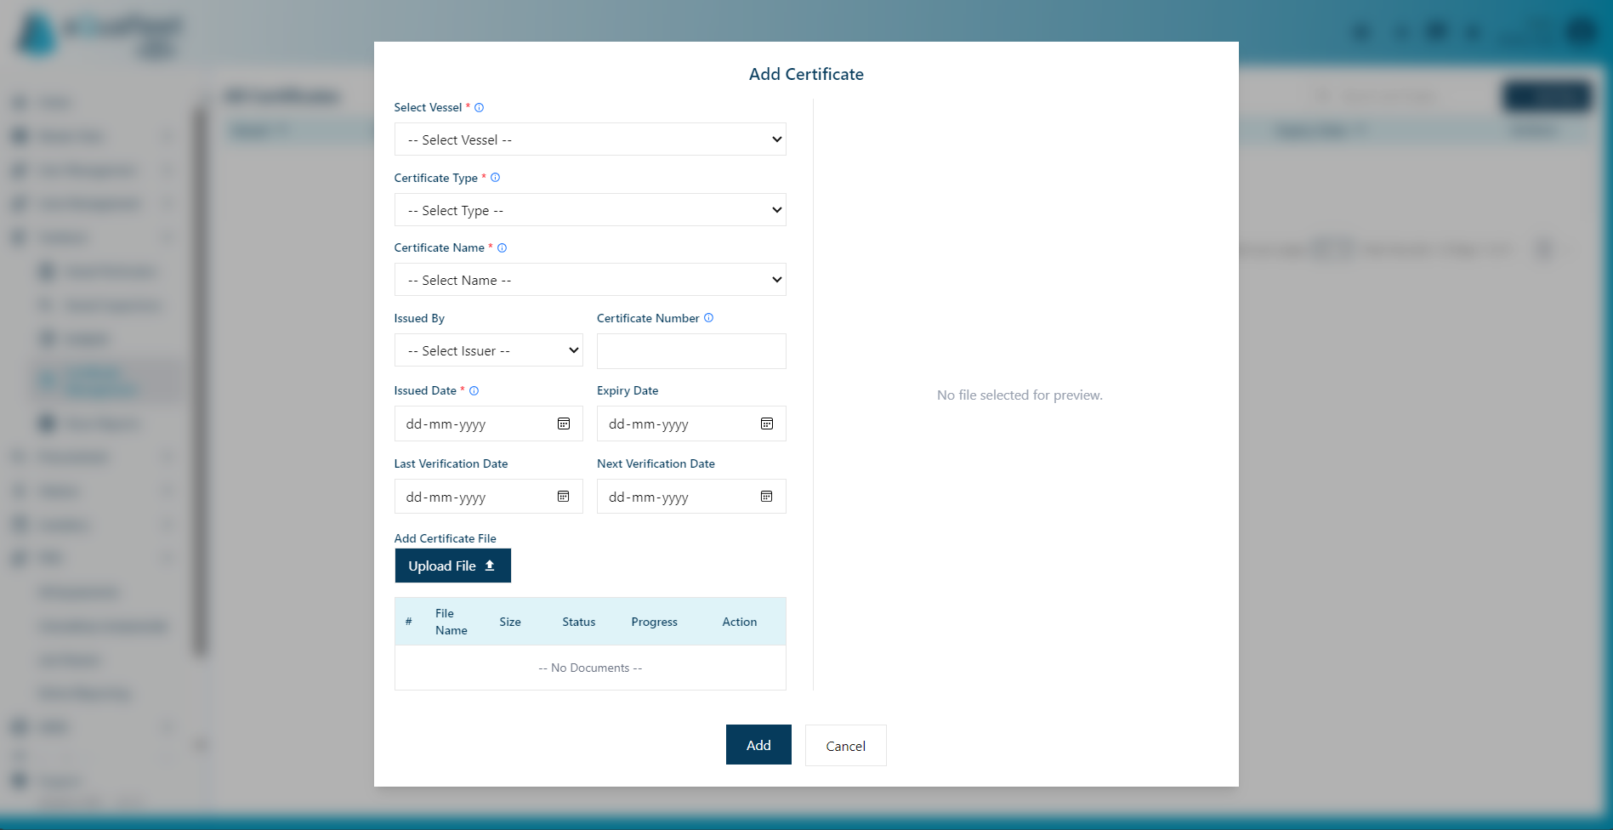Open the Next Verification Date calendar picker
Image resolution: width=1613 pixels, height=830 pixels.
click(766, 496)
